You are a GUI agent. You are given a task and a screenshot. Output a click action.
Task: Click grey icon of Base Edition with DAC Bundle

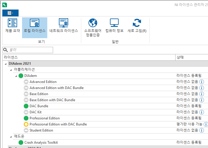[x=26, y=100]
